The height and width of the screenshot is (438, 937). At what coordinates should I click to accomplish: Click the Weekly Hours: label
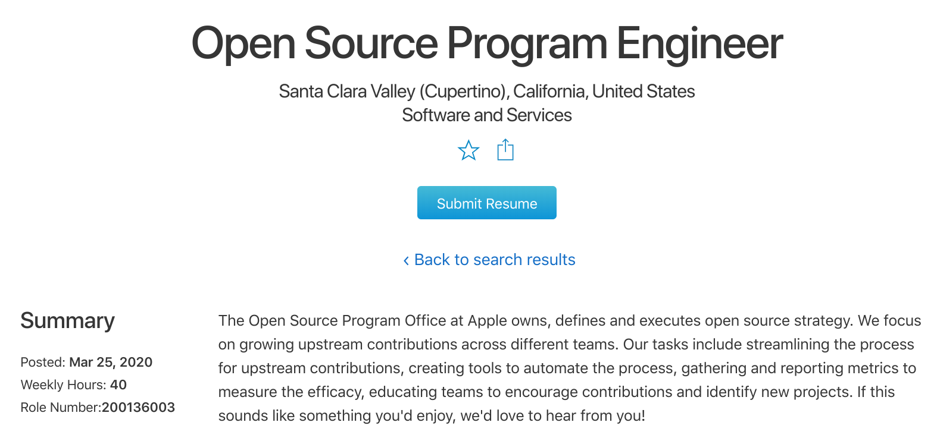point(63,385)
